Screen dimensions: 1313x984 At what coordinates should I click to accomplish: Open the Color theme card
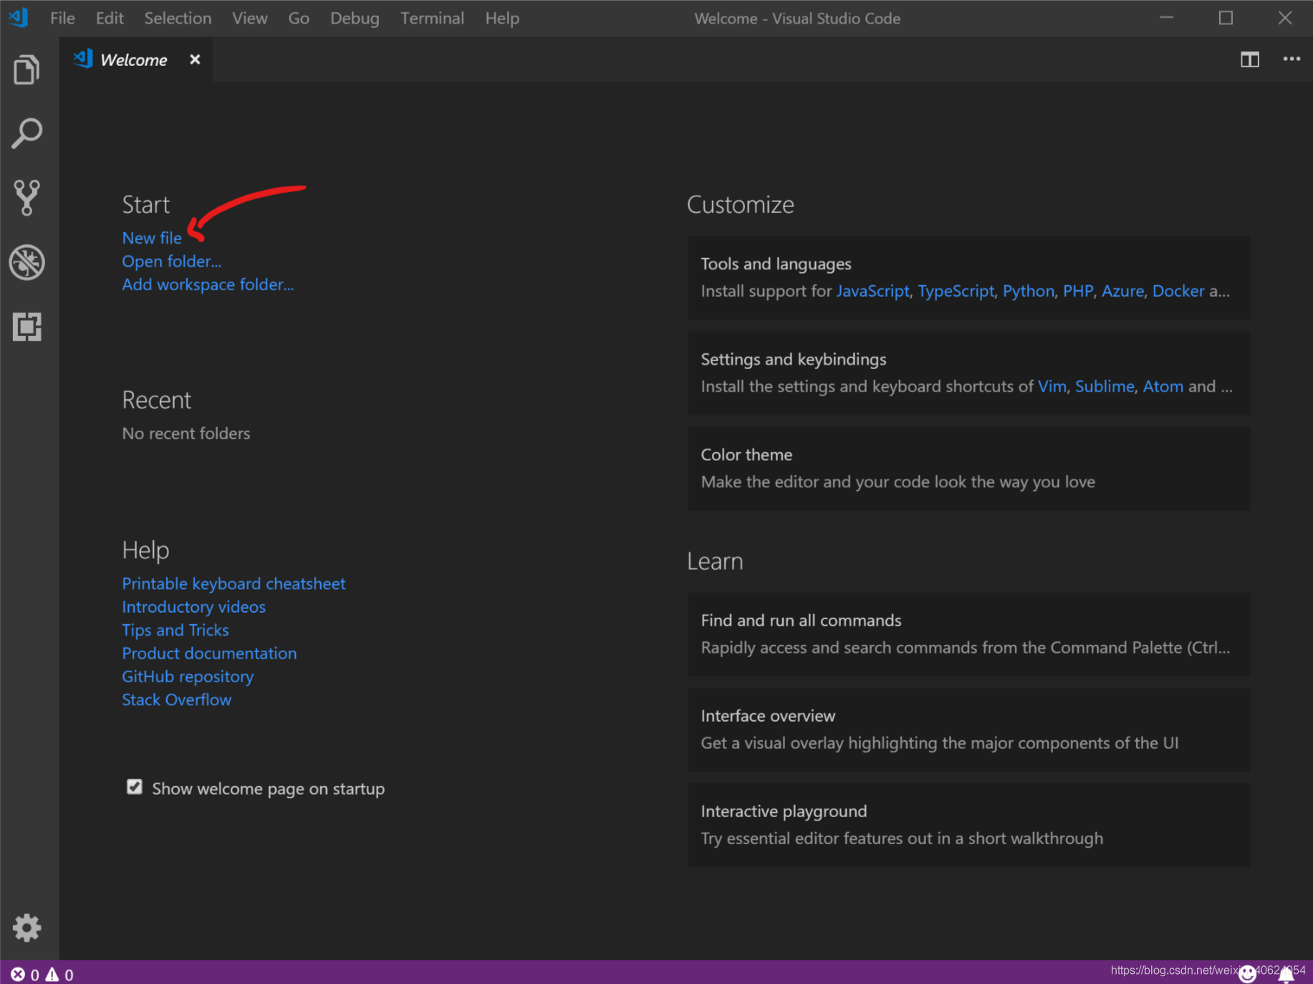coord(968,469)
